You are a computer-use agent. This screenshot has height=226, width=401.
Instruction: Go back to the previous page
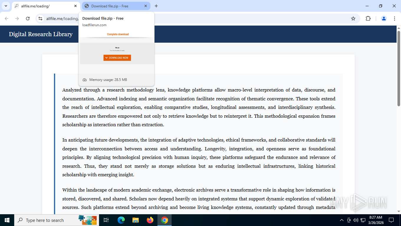coord(6,19)
